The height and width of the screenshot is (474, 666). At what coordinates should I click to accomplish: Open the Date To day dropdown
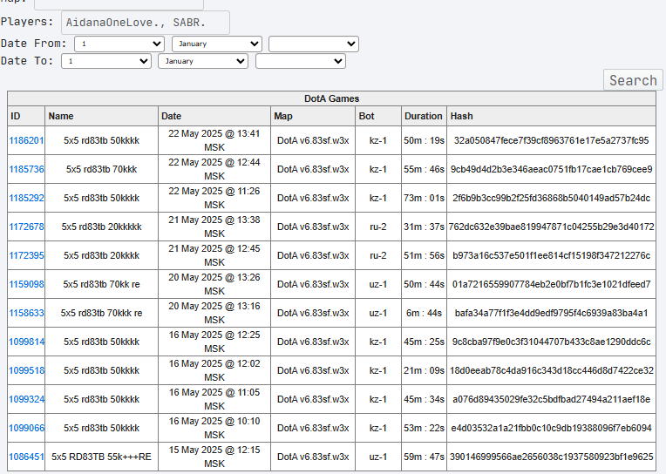point(106,61)
